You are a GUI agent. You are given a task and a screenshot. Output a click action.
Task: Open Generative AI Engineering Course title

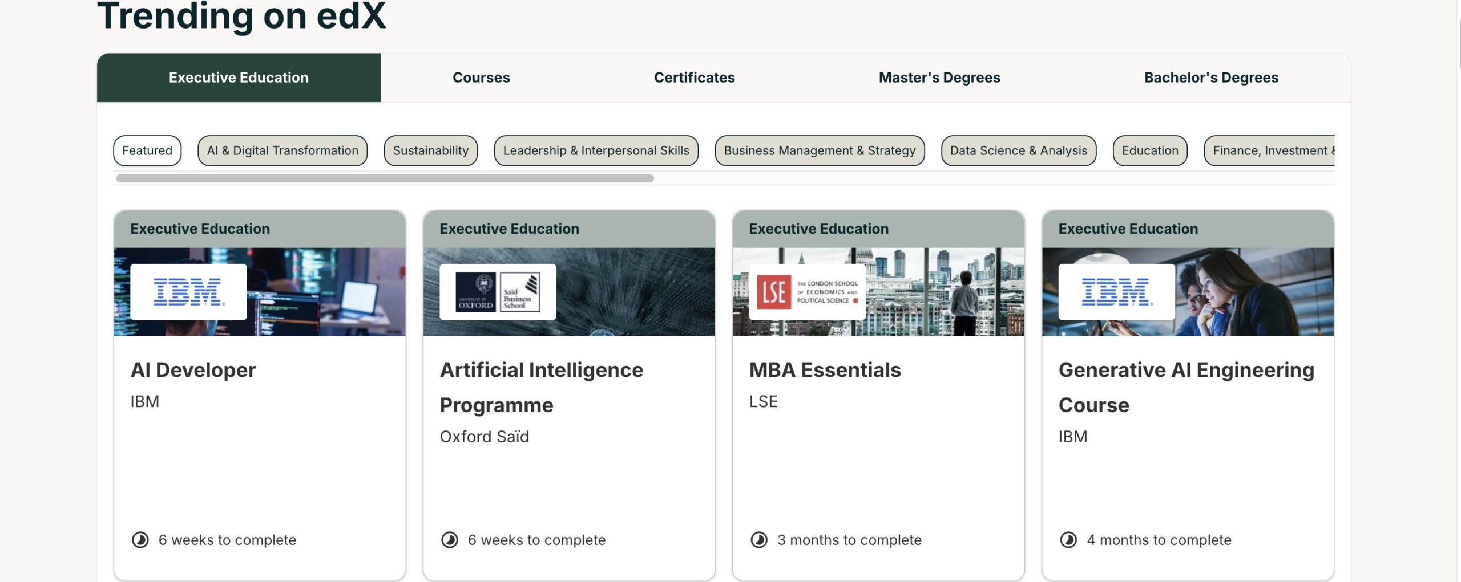1186,386
